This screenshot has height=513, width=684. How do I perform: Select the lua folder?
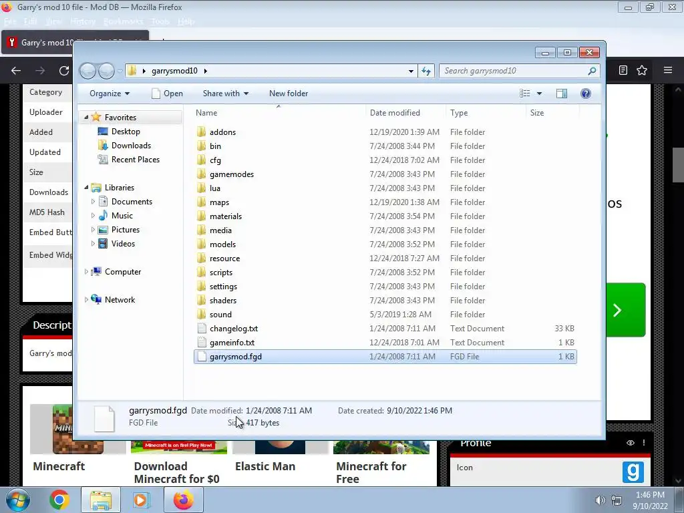214,188
